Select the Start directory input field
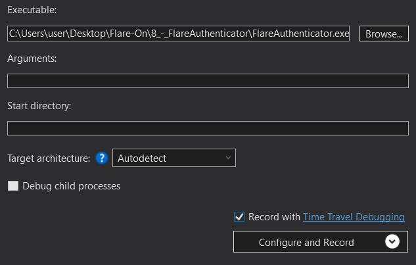 tap(208, 128)
